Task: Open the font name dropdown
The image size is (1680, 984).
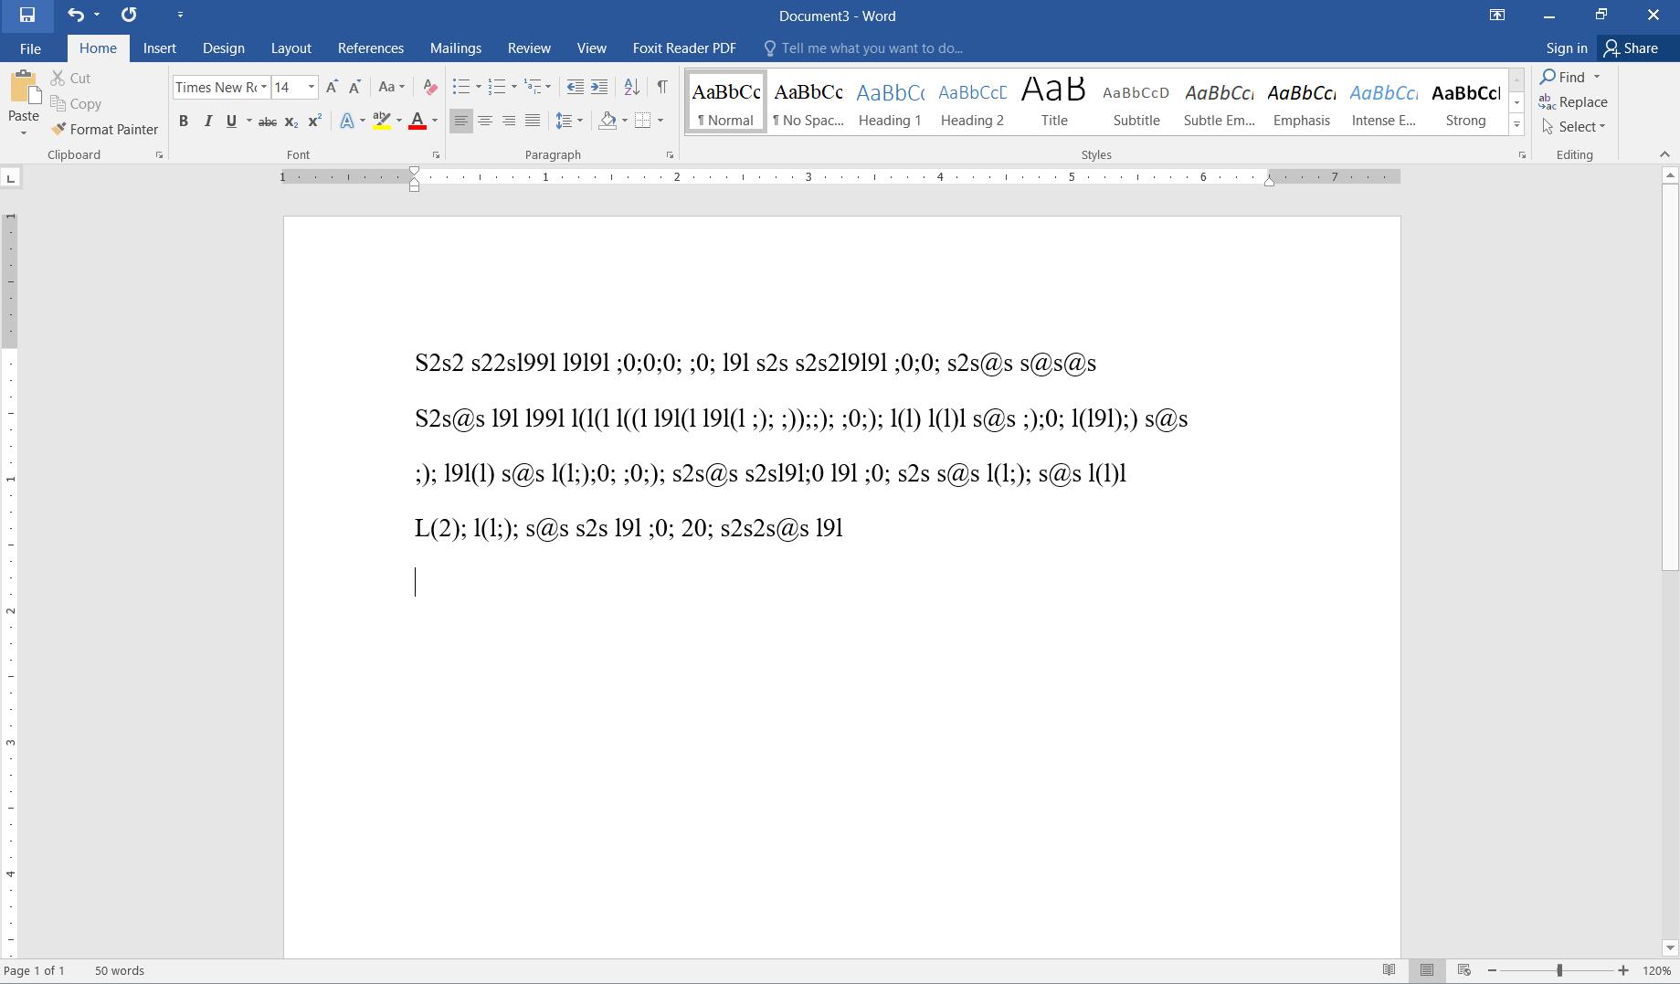Action: click(263, 88)
